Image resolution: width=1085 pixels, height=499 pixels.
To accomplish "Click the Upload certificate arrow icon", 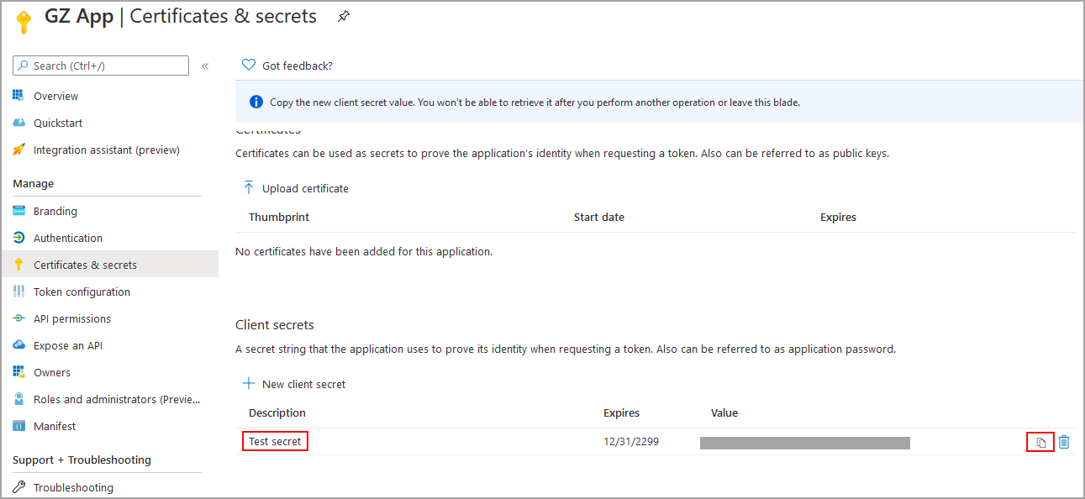I will click(248, 188).
